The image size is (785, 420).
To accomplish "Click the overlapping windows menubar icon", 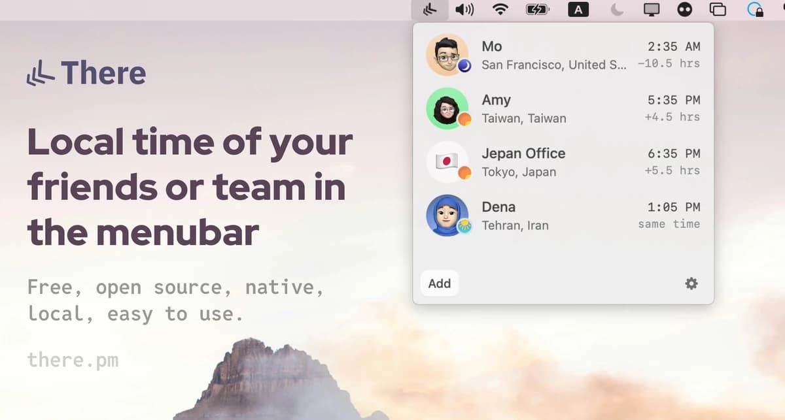I will coord(718,10).
